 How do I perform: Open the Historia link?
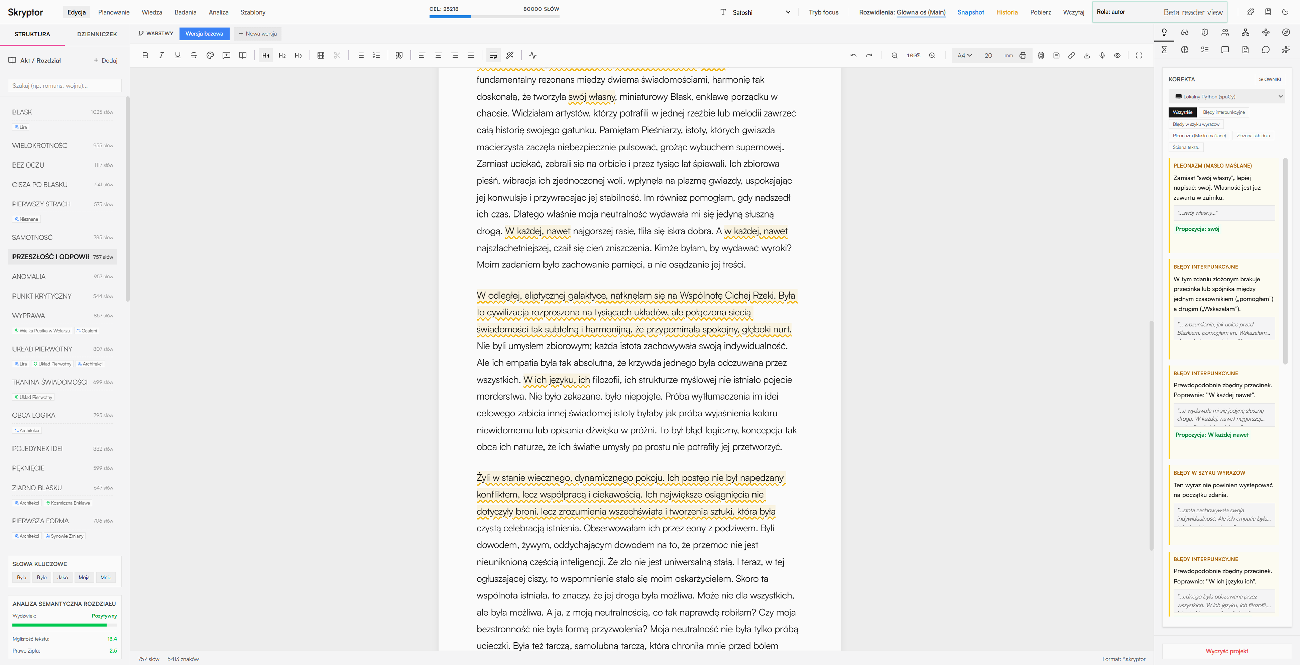[x=1007, y=12]
